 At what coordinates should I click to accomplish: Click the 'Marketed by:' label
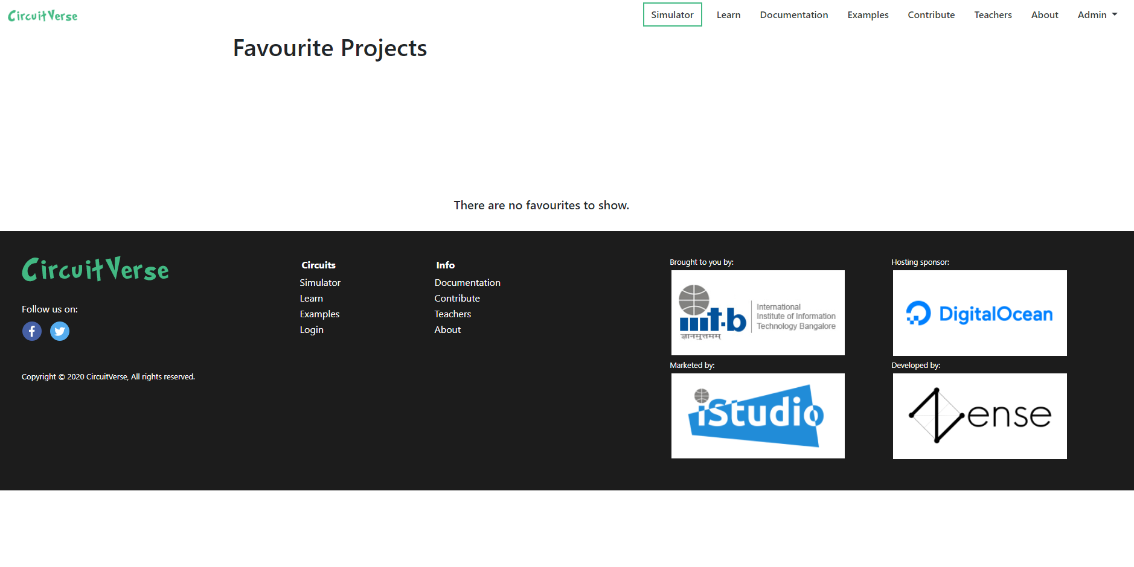click(x=692, y=366)
